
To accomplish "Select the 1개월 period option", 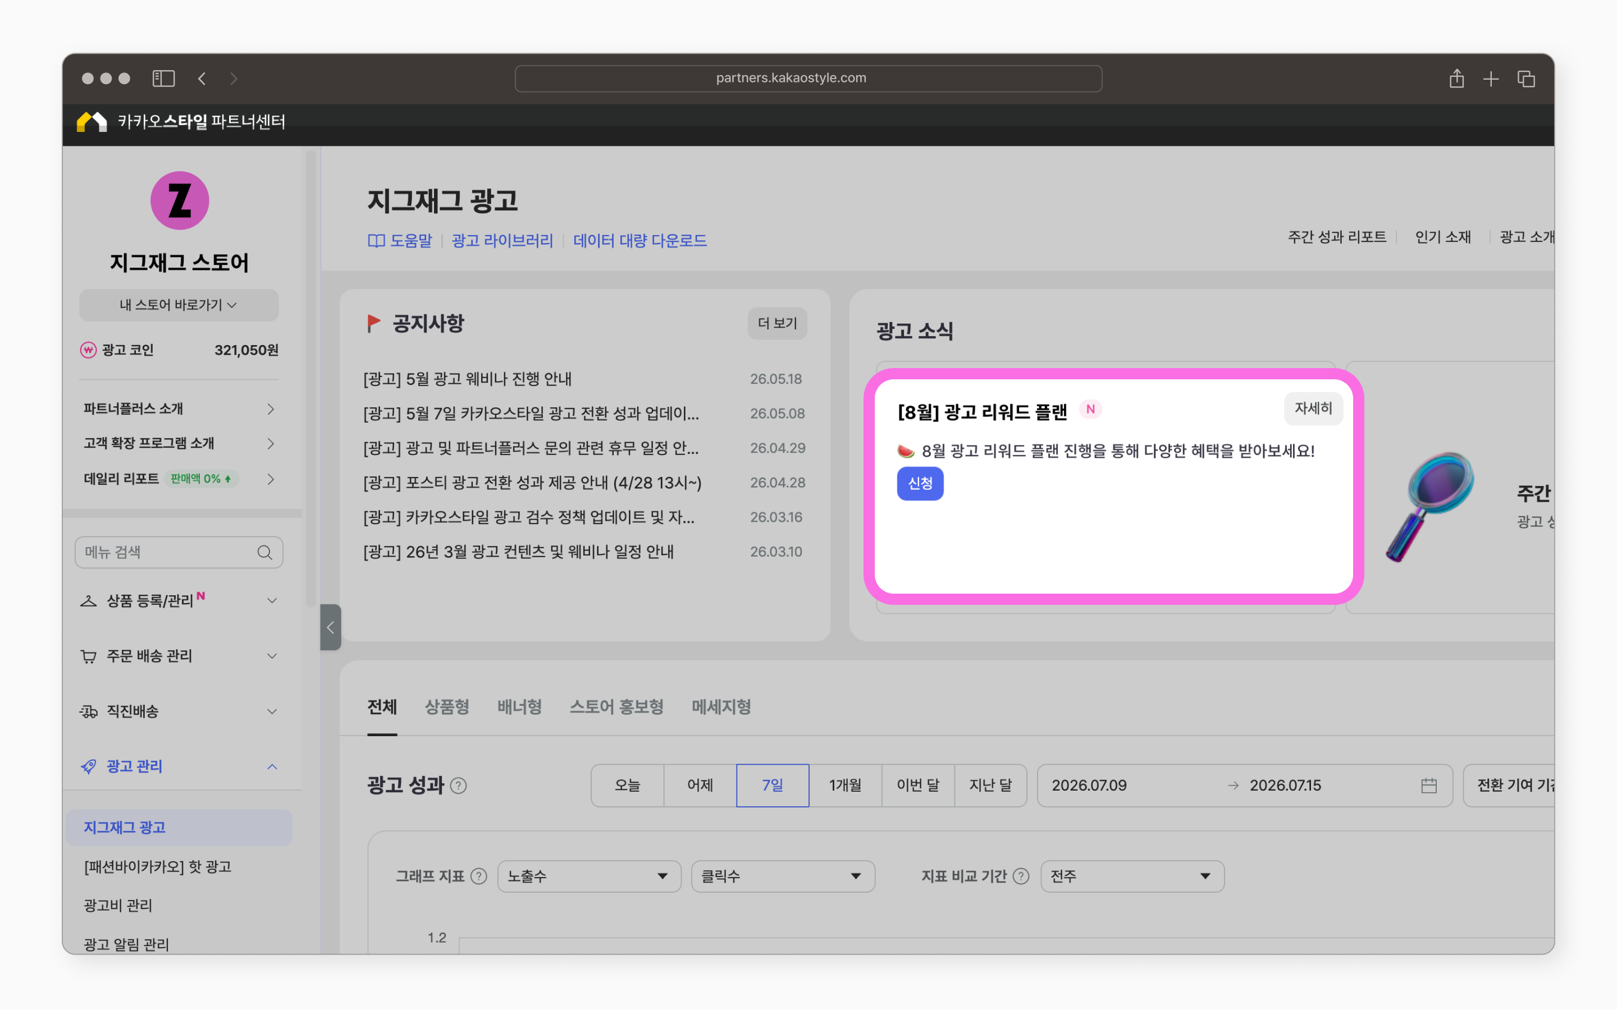I will [845, 786].
